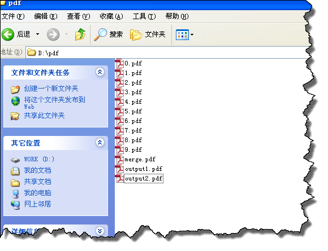Screen dimensions: 328x251
Task: Open the 工具(T) menu
Action: tap(144, 16)
